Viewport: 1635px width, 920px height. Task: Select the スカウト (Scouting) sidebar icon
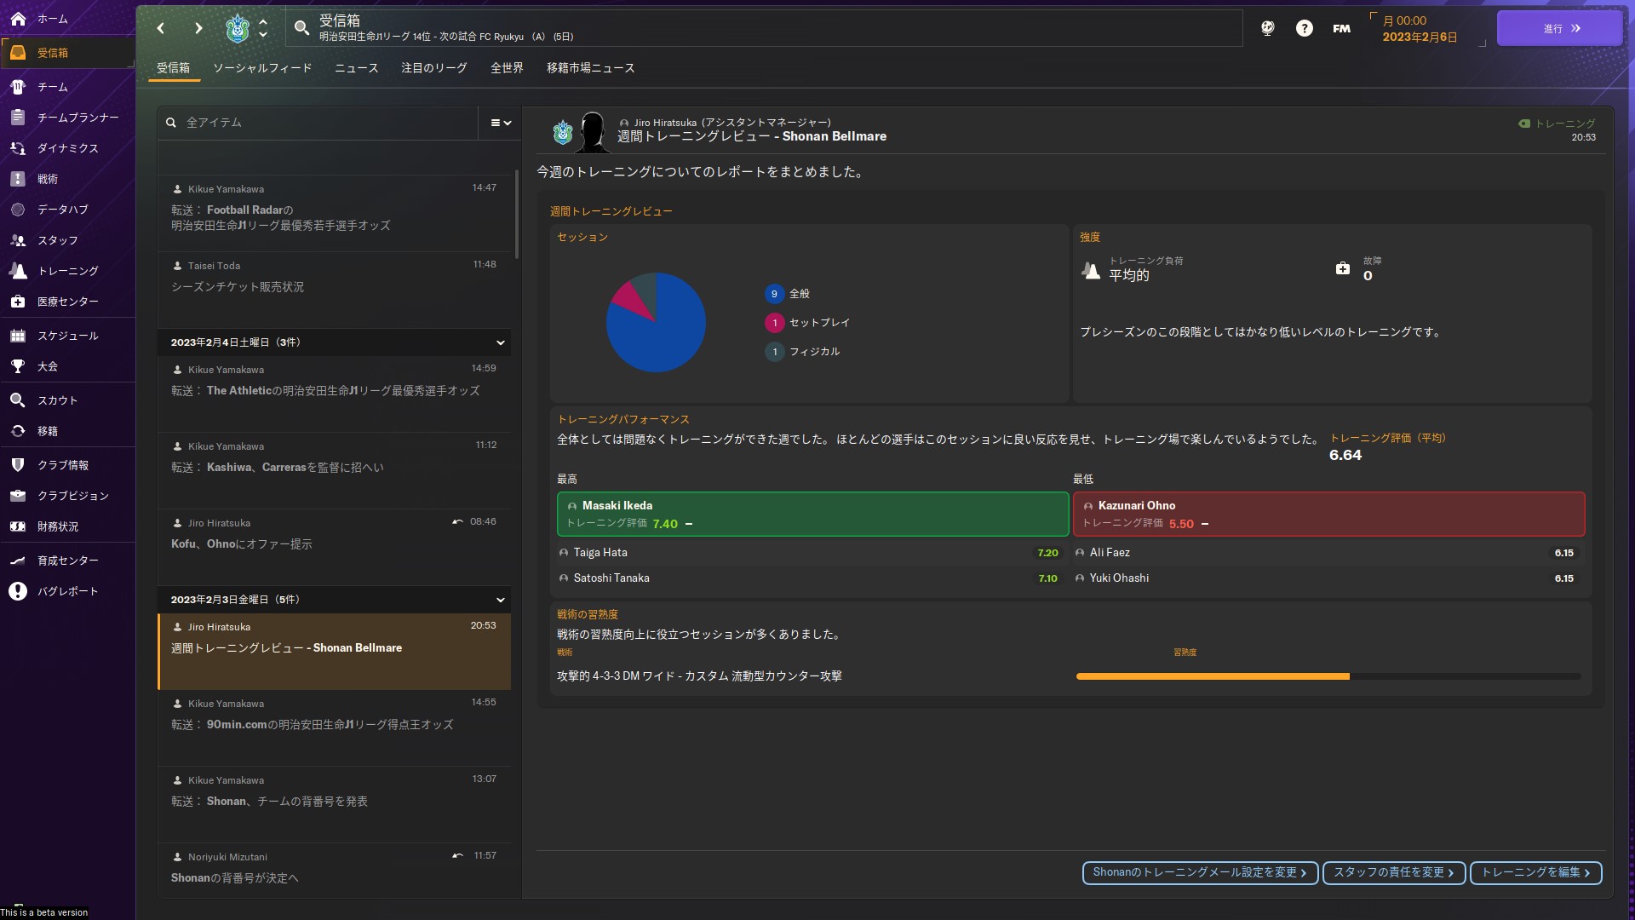(55, 400)
